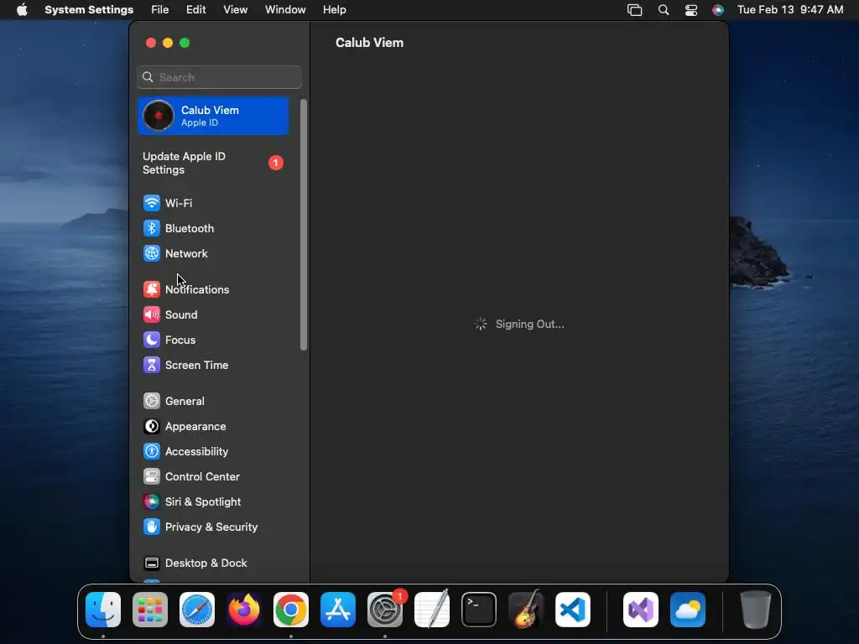Open Visual Studio from the Dock

(641, 610)
